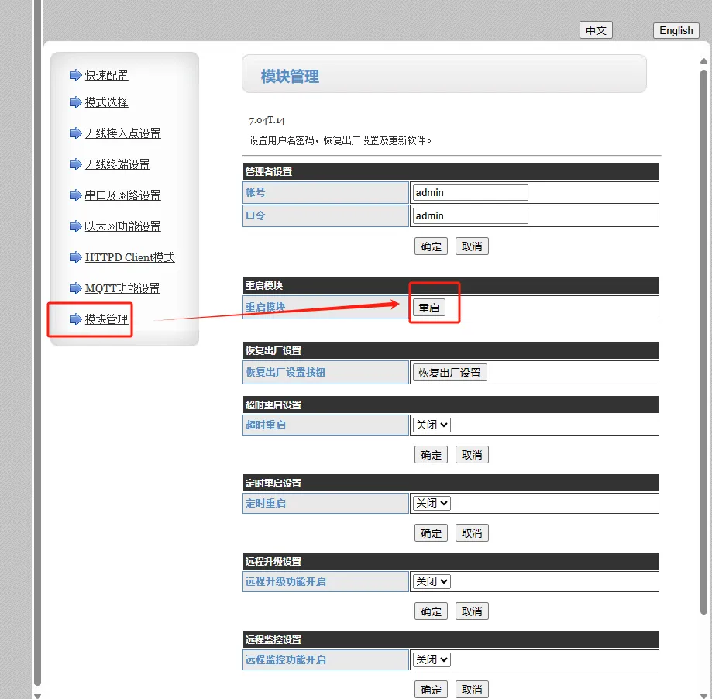The width and height of the screenshot is (712, 699).
Task: Switch language to 中文
Action: [596, 30]
